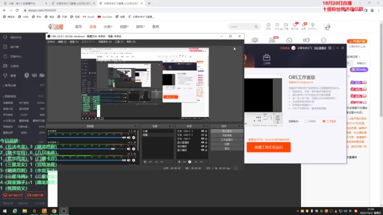
Task: Go to 鱼吧 in Douyu navigation
Action: click(x=156, y=27)
